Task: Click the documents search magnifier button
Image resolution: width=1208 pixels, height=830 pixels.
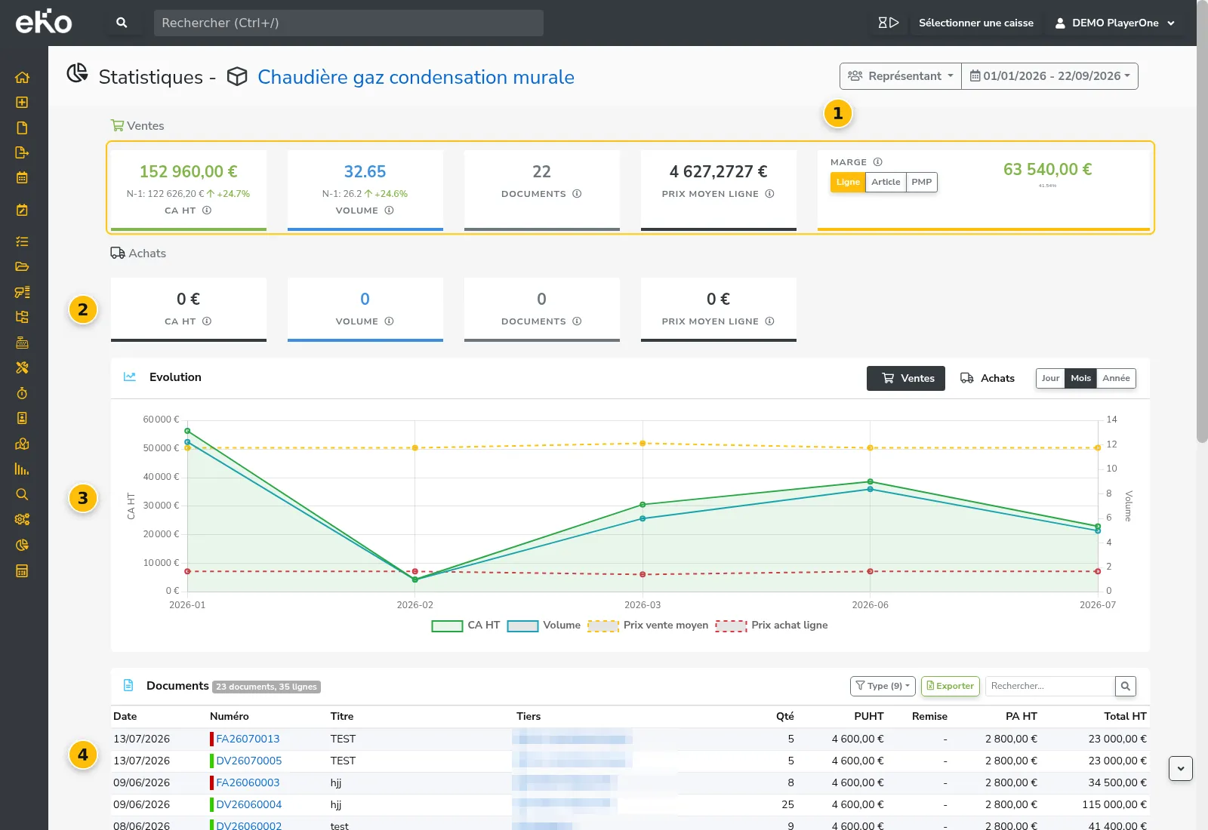Action: [x=1125, y=686]
